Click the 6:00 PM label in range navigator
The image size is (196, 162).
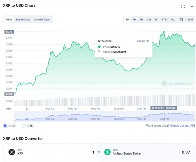click(x=164, y=119)
